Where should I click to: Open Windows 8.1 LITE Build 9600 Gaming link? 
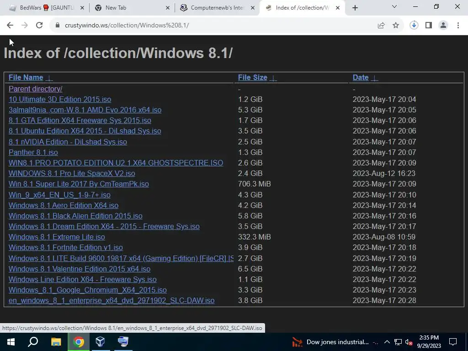pyautogui.click(x=121, y=259)
